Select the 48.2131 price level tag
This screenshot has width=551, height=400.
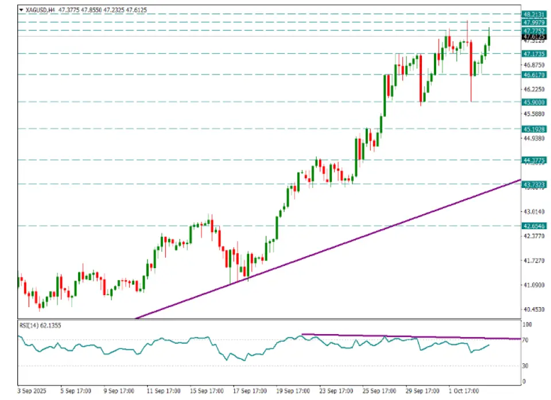click(533, 14)
